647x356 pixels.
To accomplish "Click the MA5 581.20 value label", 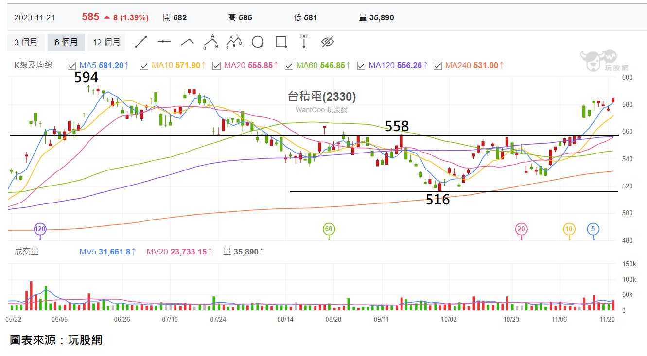I will [x=105, y=65].
